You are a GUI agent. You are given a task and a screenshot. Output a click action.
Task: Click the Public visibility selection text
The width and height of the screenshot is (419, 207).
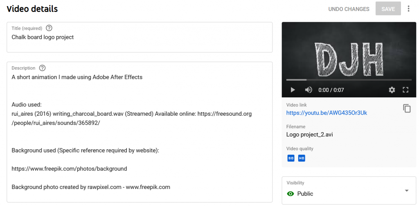pyautogui.click(x=305, y=194)
